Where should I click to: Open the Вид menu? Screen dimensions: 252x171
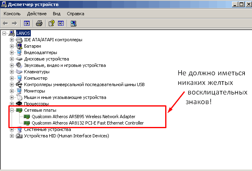(56, 14)
